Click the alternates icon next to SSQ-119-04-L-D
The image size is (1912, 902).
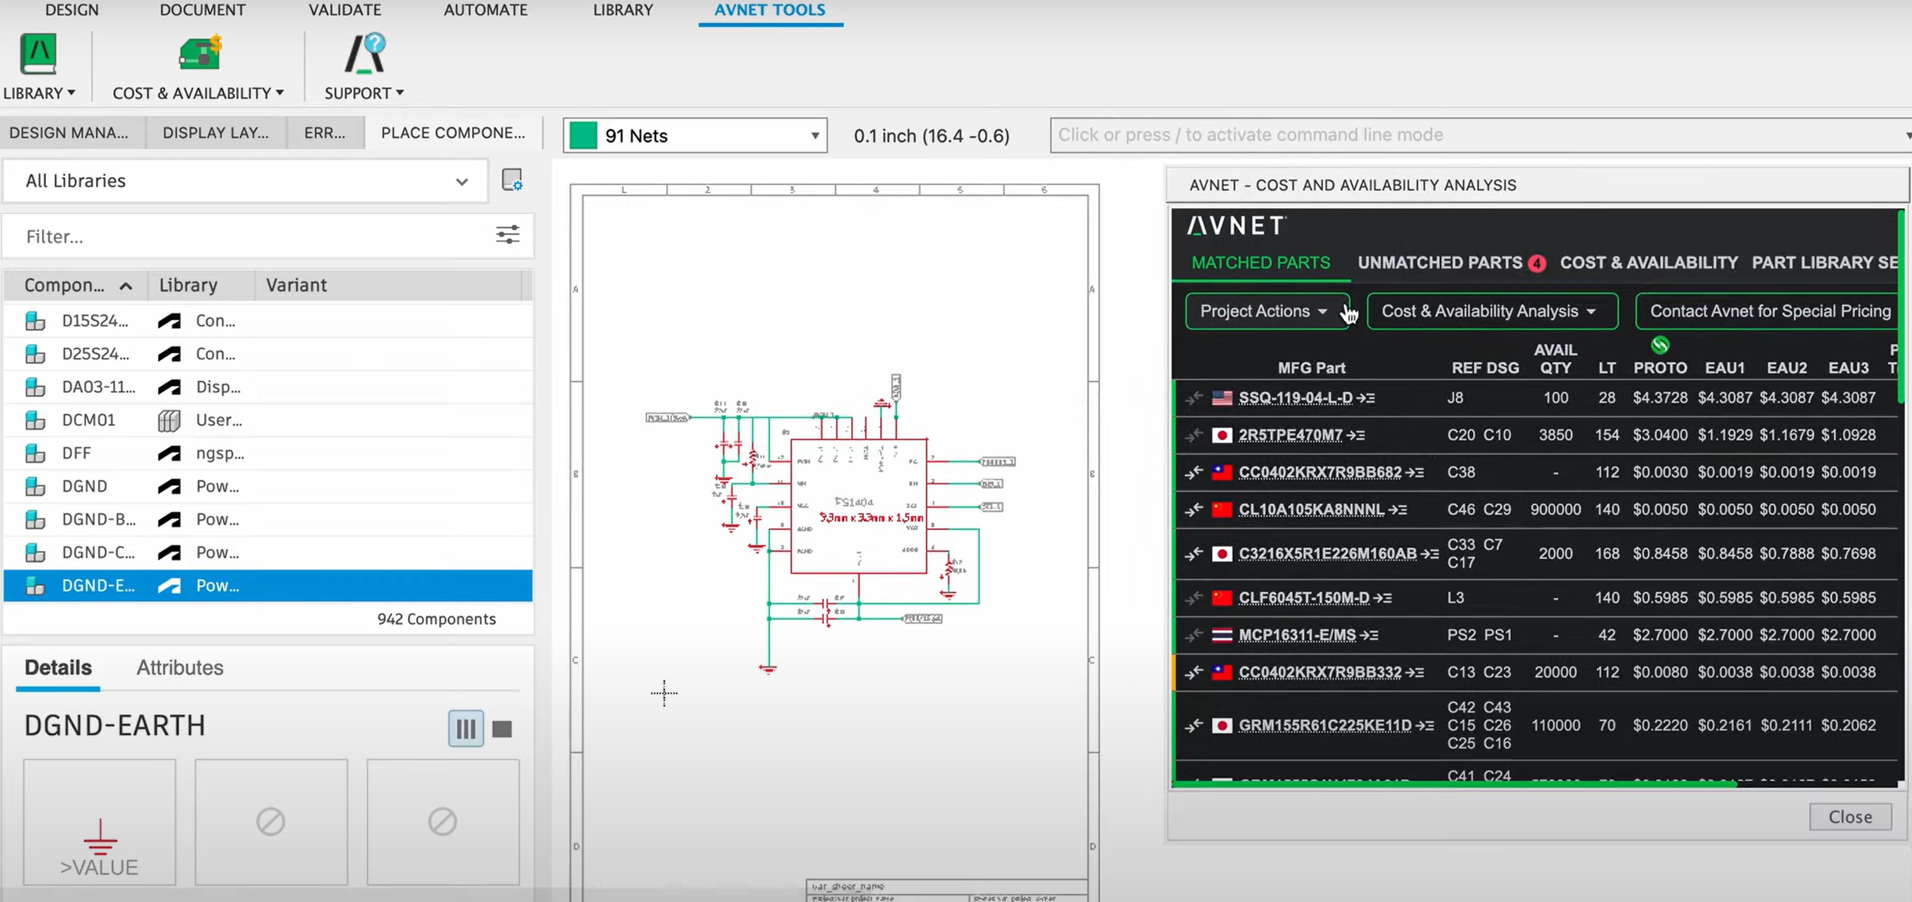[1366, 398]
